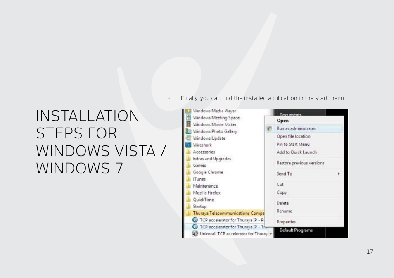Open the Windows Meeting Space entry
The height and width of the screenshot is (278, 394).
216,118
